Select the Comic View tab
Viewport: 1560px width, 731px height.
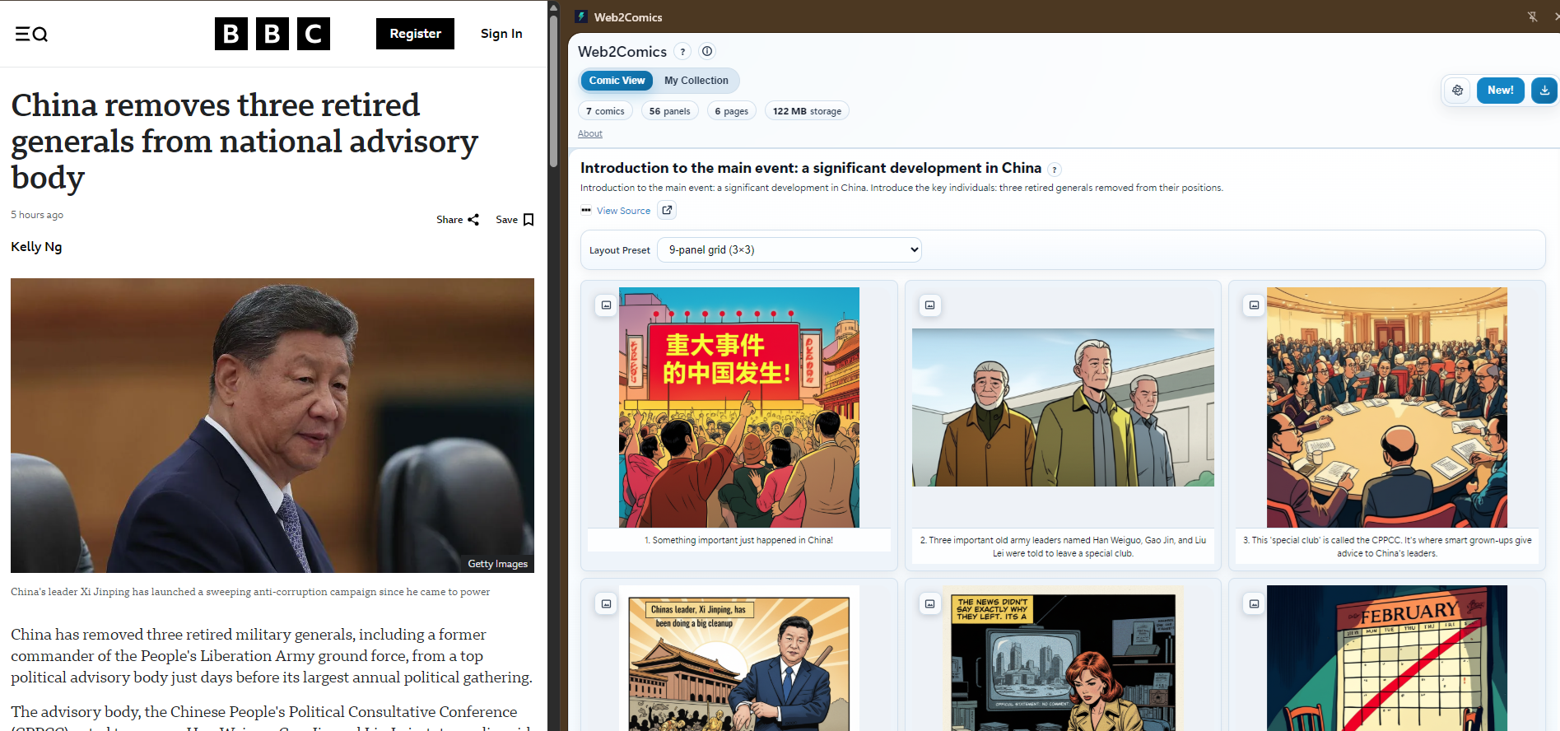coord(617,81)
